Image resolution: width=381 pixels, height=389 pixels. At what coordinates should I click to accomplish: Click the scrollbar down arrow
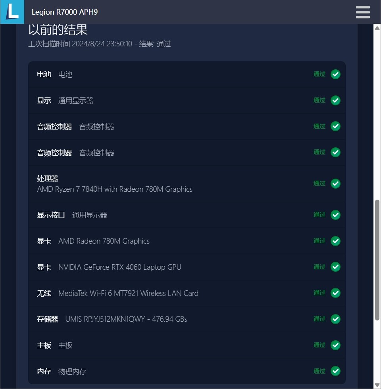point(377,385)
